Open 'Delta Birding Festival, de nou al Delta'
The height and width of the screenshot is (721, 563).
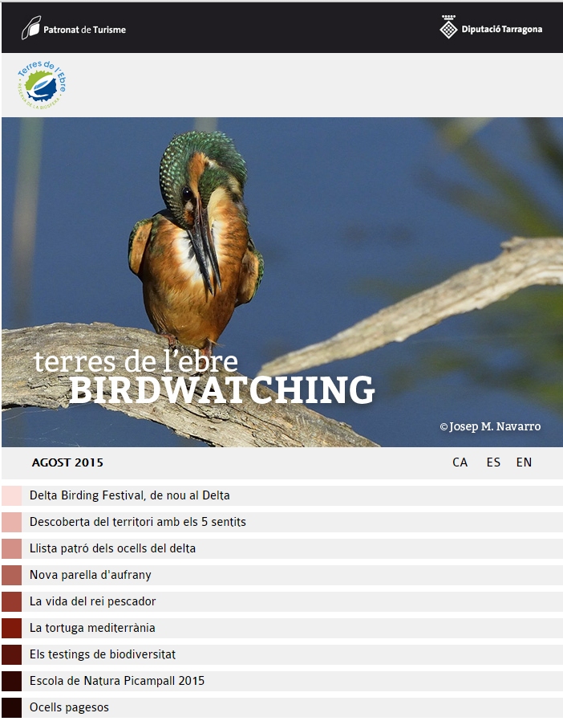130,495
